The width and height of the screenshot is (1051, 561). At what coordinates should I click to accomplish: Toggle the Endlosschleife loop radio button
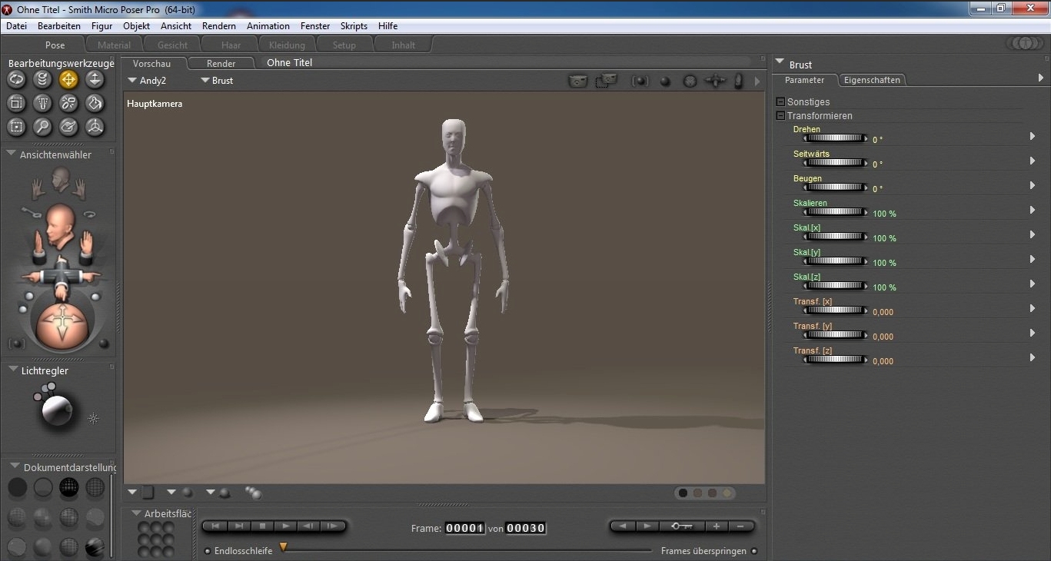[x=208, y=551]
